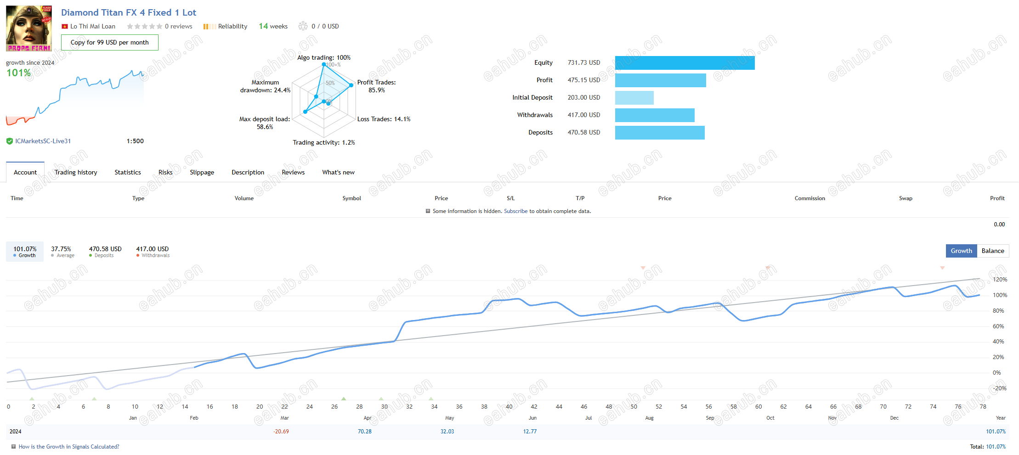
Task: Click the 2024 year row label
Action: pyautogui.click(x=16, y=432)
